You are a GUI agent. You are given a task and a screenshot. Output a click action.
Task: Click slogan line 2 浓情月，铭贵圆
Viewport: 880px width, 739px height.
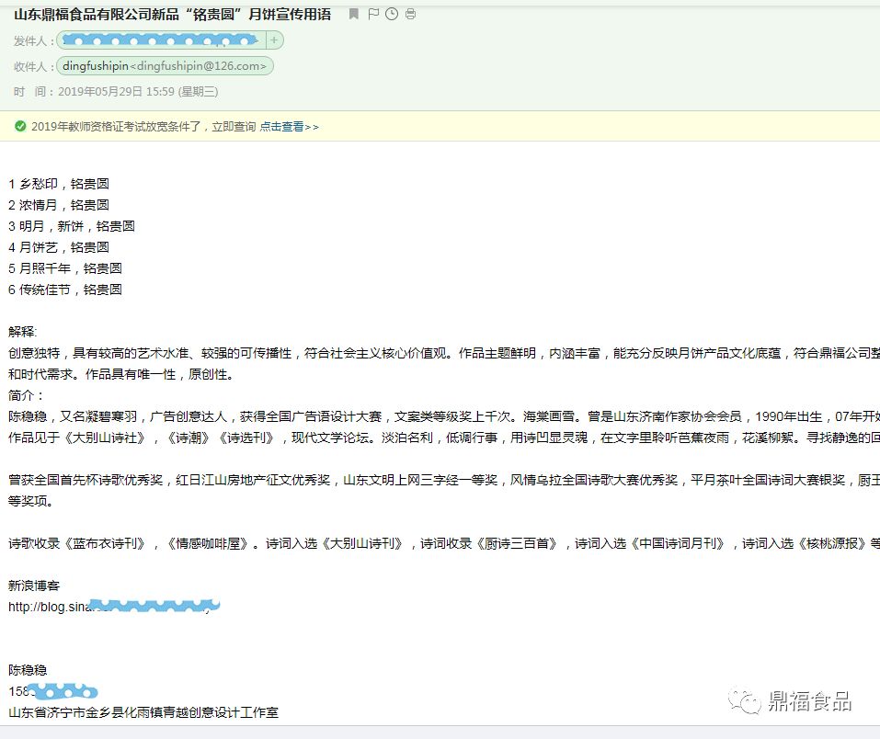coord(59,205)
